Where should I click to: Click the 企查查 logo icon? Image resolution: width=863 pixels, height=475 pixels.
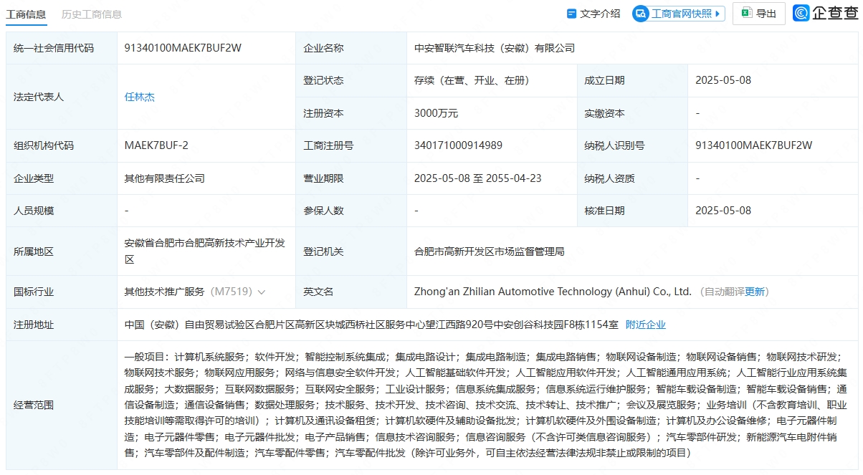[801, 14]
